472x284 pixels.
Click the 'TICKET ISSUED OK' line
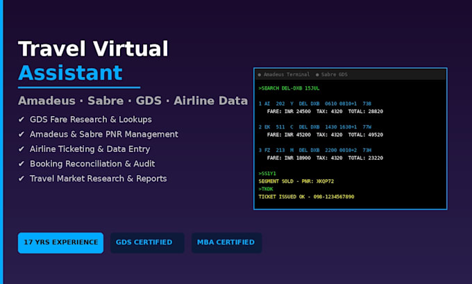coord(306,197)
